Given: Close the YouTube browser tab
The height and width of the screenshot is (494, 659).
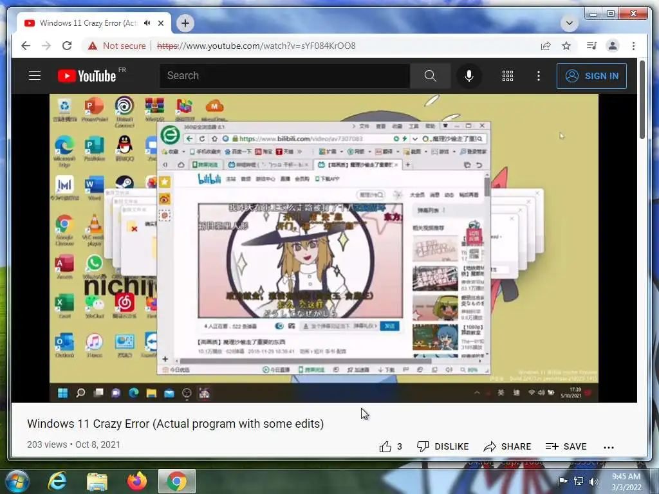Looking at the screenshot, I should tap(161, 23).
